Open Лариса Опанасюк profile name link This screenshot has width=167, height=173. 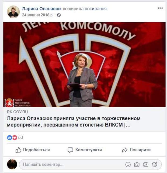(42, 9)
